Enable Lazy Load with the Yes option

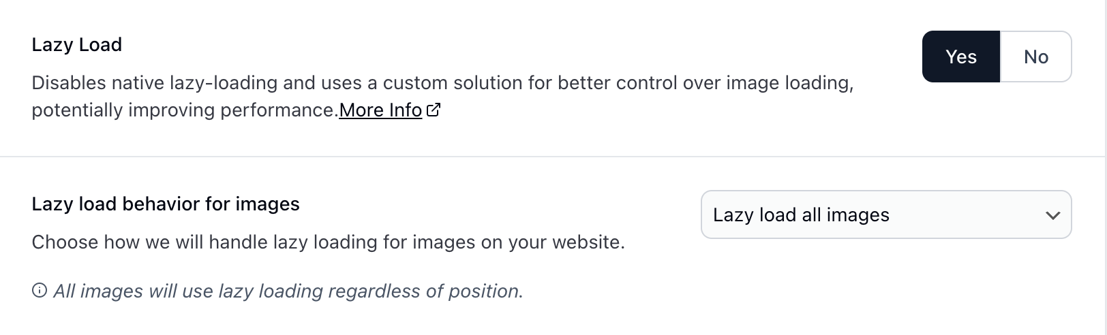click(x=961, y=57)
